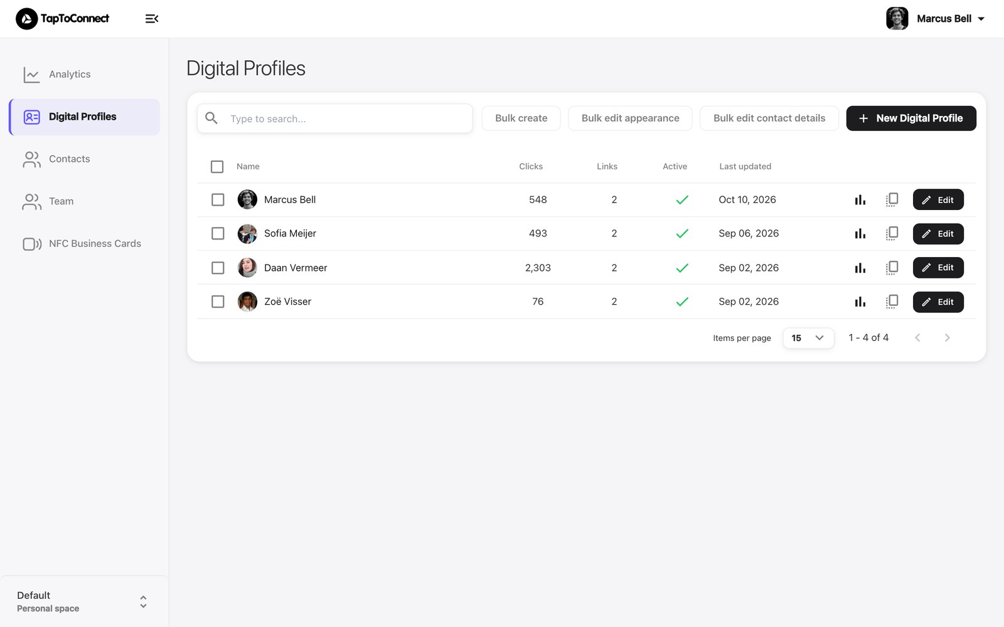
Task: Click the TapToConnect logo
Action: point(62,19)
